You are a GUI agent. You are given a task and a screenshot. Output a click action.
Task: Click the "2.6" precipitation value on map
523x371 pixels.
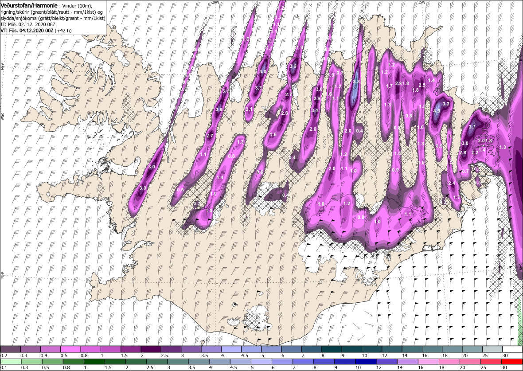pyautogui.click(x=285, y=113)
